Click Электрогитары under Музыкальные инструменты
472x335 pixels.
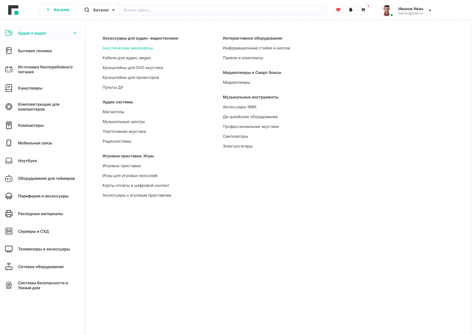[238, 146]
